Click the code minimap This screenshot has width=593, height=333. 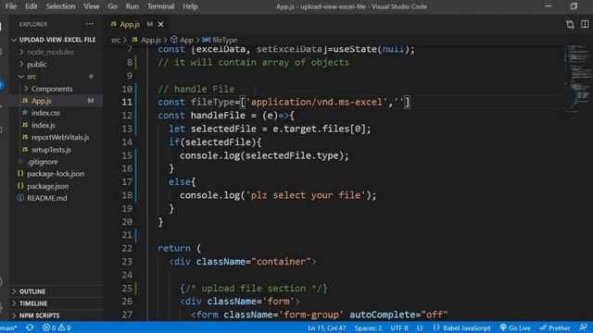click(x=577, y=80)
